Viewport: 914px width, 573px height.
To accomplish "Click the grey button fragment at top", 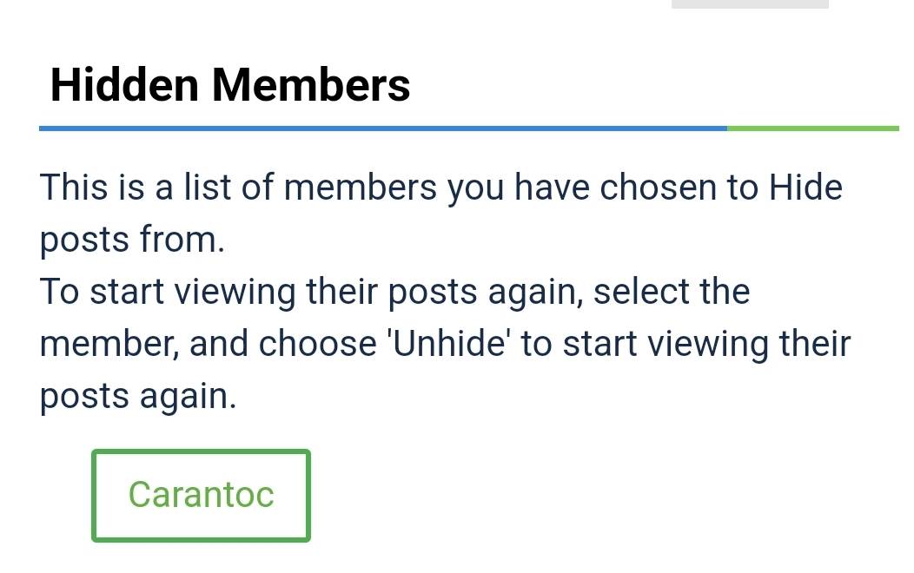I will 750,4.
